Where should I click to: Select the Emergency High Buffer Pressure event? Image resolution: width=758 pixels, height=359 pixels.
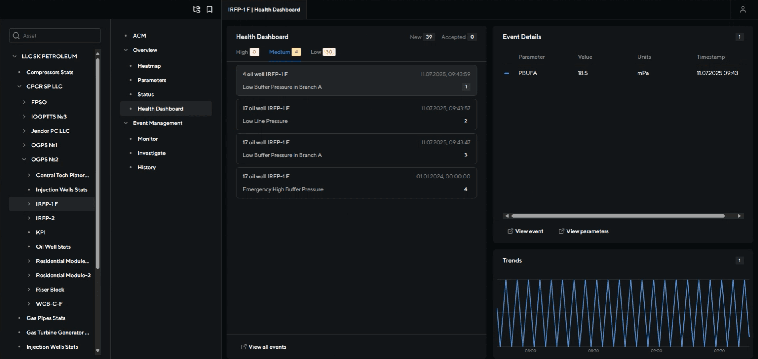(357, 183)
